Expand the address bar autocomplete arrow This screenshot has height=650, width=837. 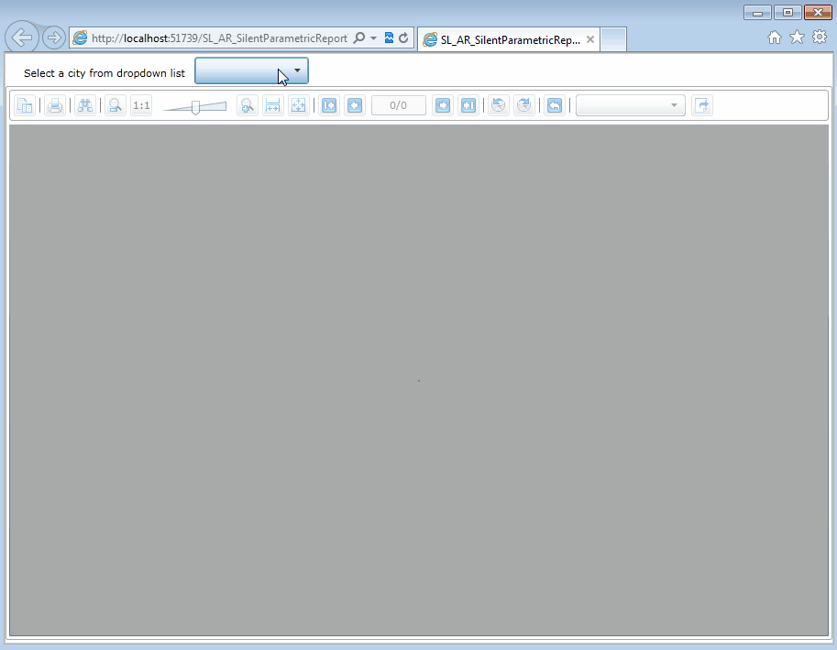[374, 38]
